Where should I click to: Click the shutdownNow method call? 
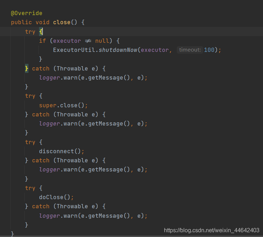pyautogui.click(x=118, y=50)
